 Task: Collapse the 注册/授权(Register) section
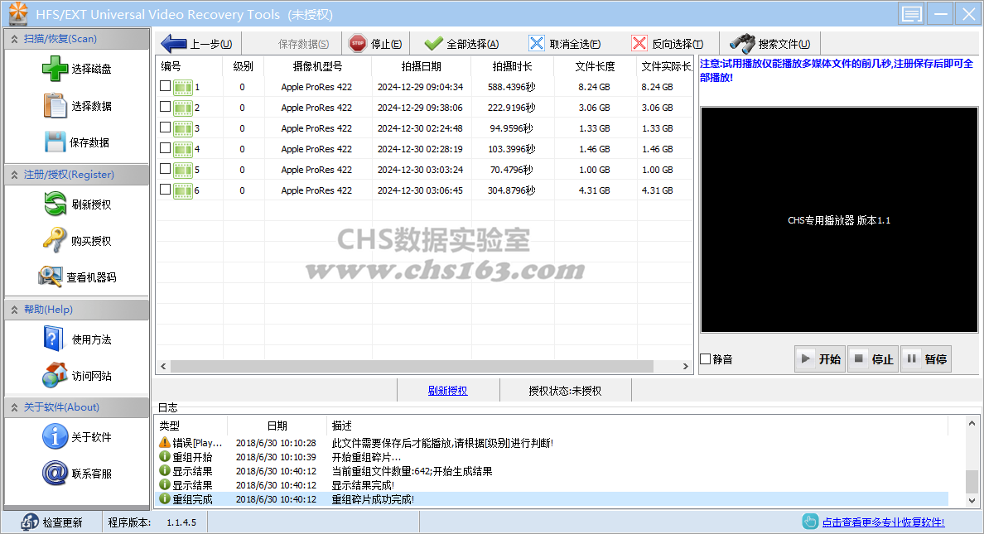pyautogui.click(x=14, y=175)
